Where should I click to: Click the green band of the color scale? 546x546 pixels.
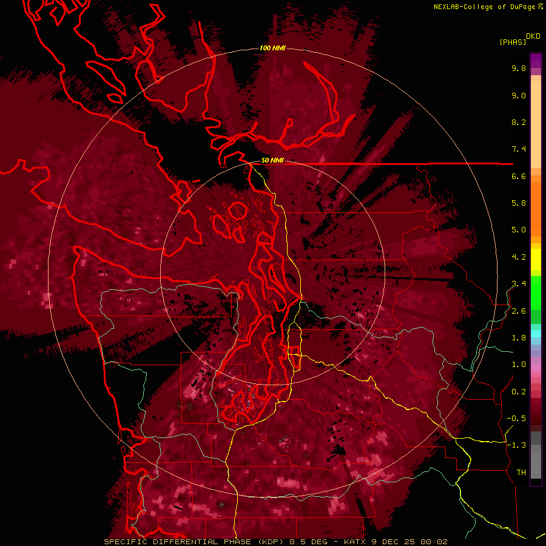(x=536, y=292)
